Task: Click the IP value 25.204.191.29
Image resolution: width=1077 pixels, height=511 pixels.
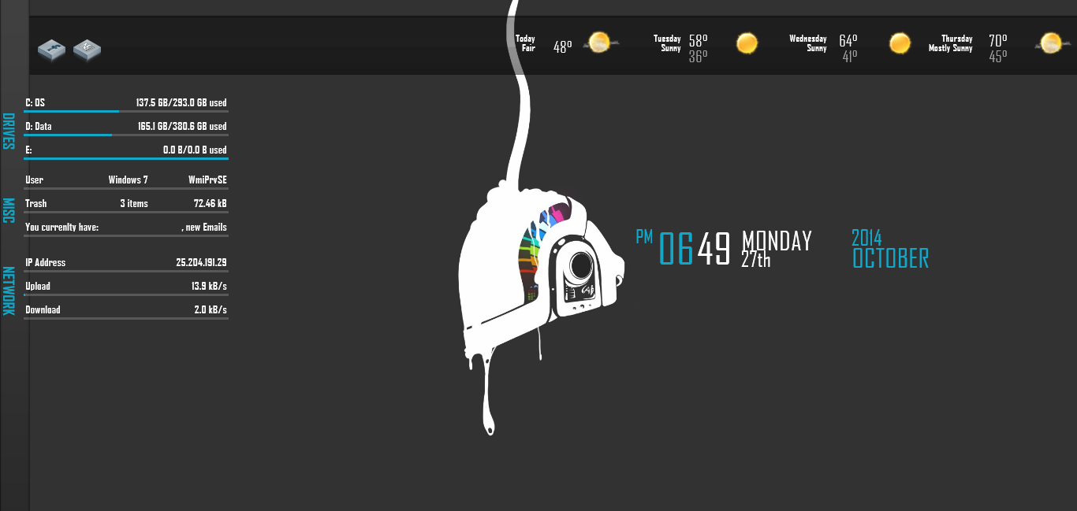Action: (x=201, y=262)
